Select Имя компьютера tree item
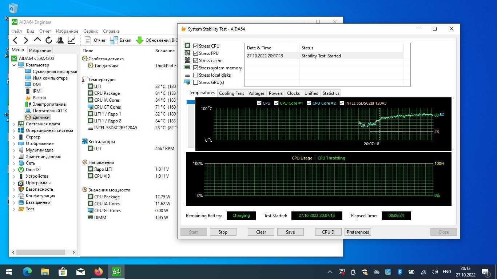The width and height of the screenshot is (497, 279). pos(46,78)
